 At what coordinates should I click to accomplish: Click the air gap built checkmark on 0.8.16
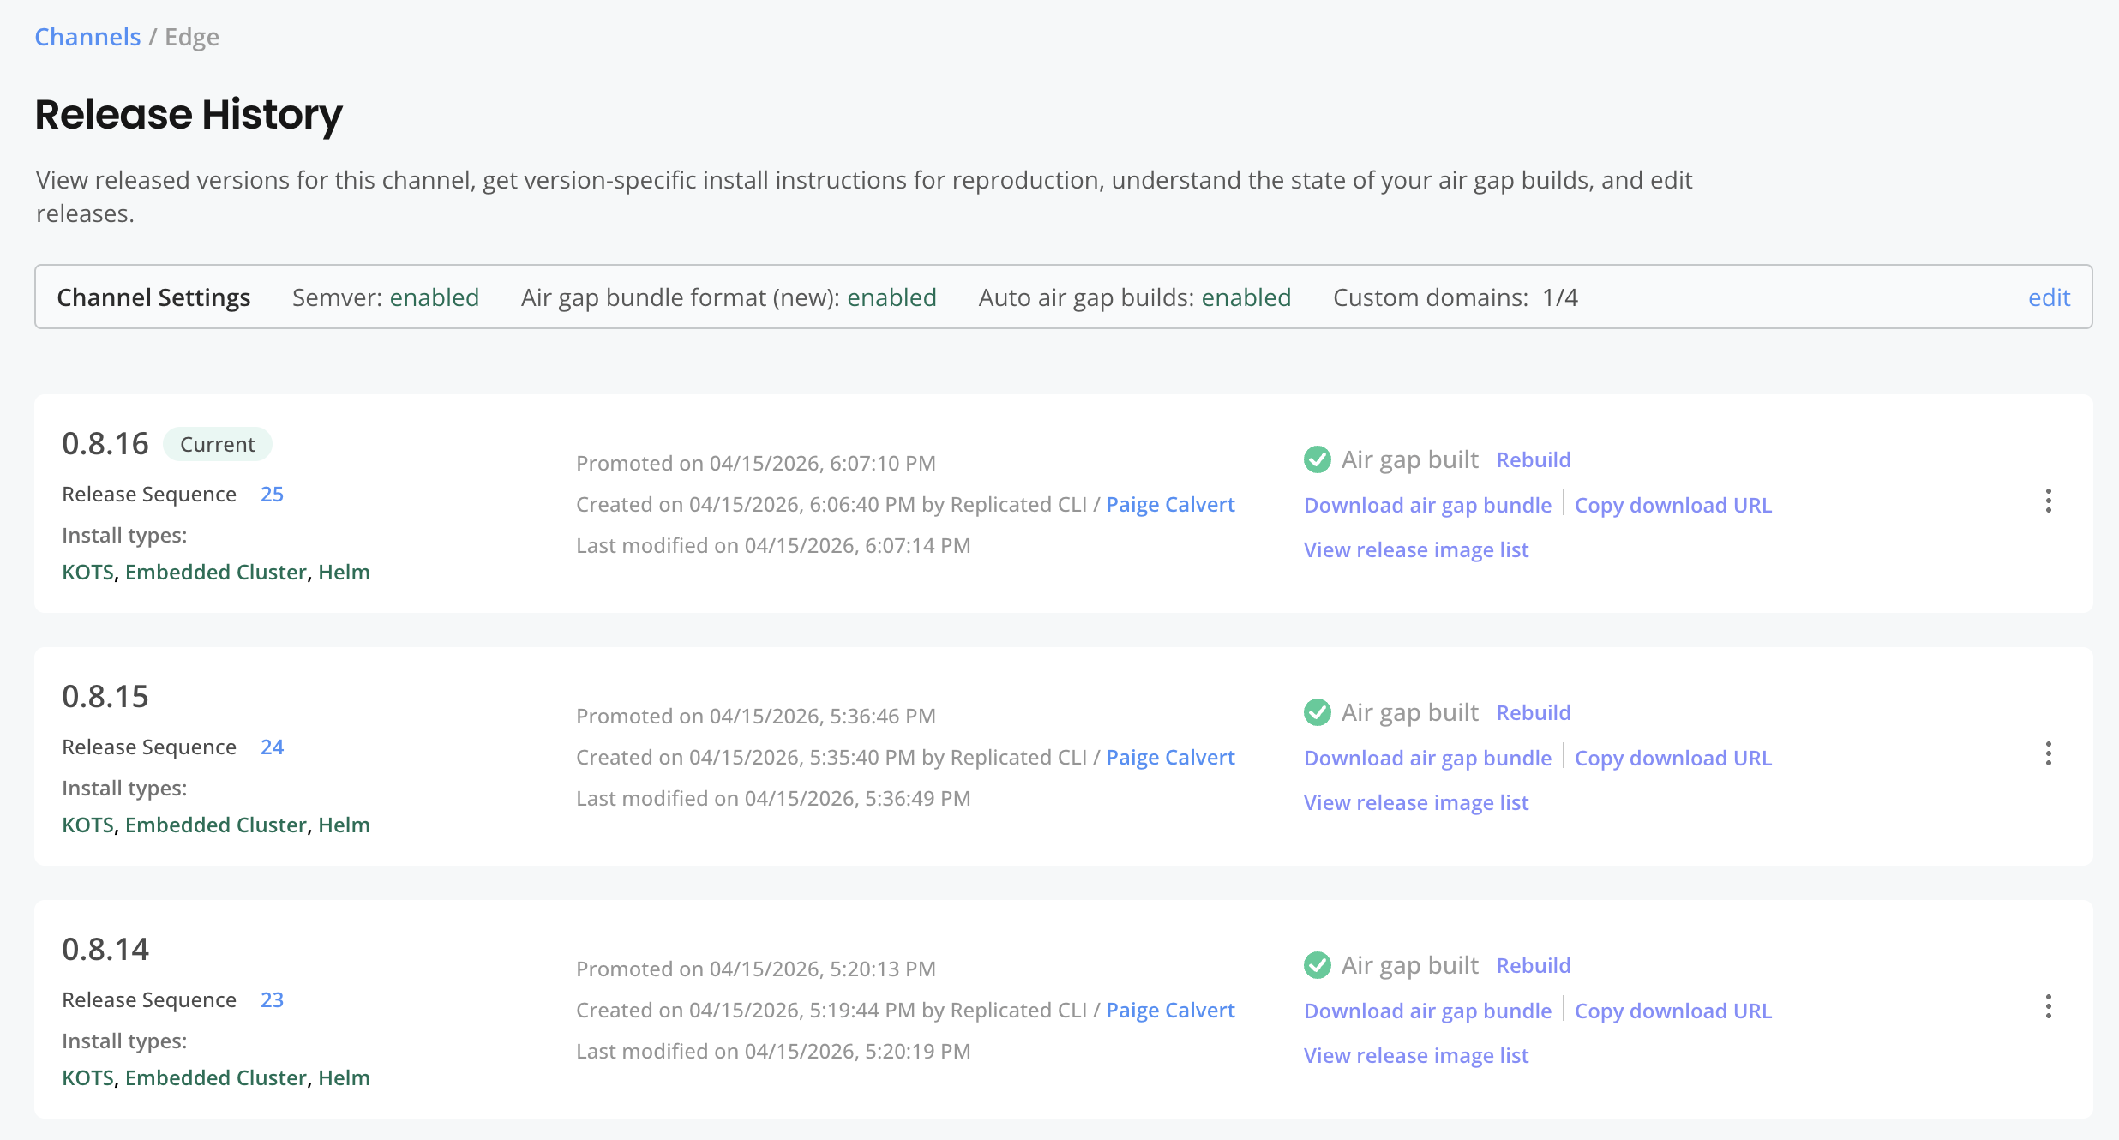click(1317, 459)
